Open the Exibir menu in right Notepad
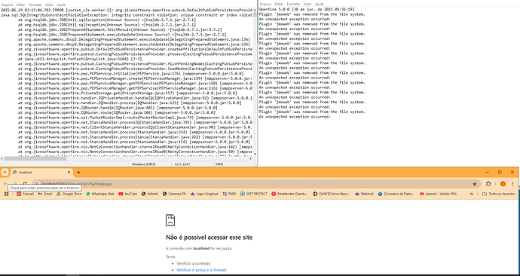The width and height of the screenshot is (520, 276). (x=307, y=4)
